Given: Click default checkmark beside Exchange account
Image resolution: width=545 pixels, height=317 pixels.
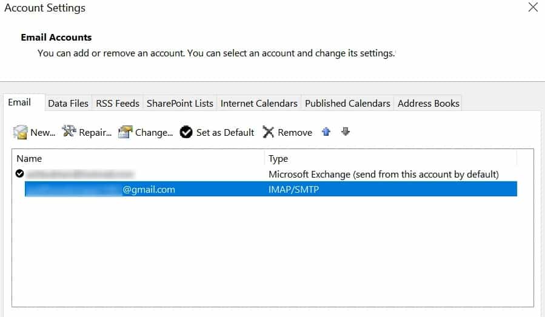Looking at the screenshot, I should click(x=19, y=173).
